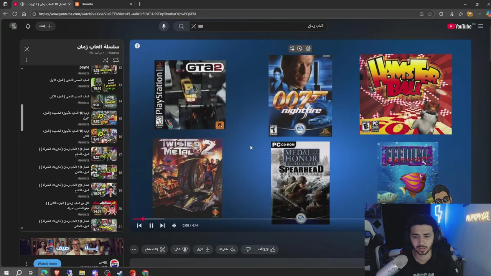Create a clip with the scissors button

point(155,249)
